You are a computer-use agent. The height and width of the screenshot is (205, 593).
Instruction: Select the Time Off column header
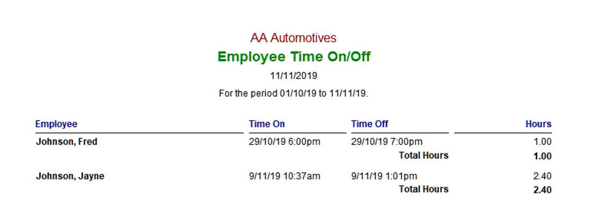point(369,124)
